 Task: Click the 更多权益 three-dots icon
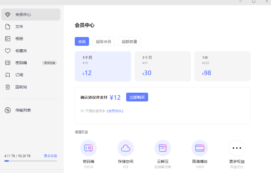pyautogui.click(x=237, y=148)
